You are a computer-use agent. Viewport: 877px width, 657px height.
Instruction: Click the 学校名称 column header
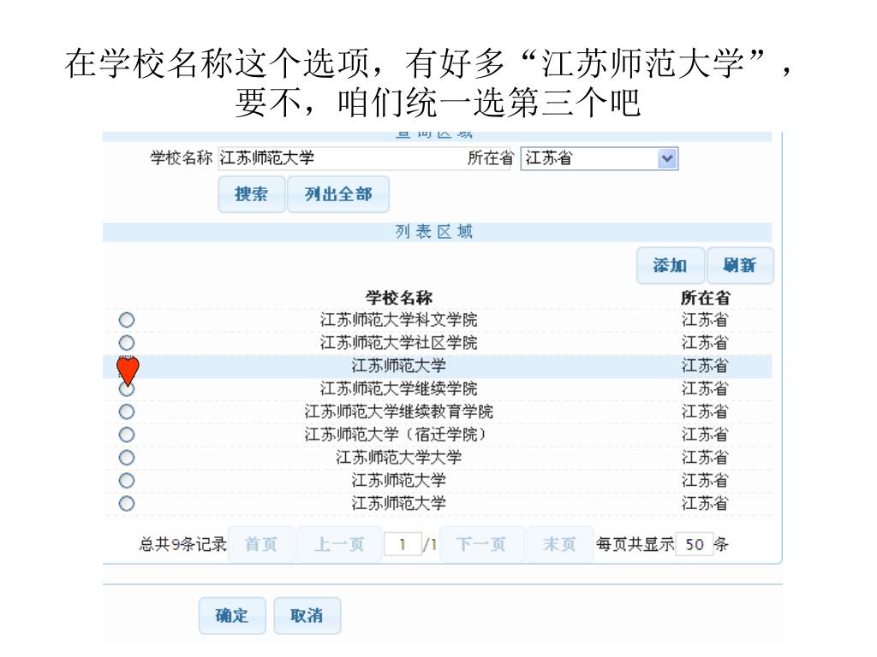(x=399, y=298)
